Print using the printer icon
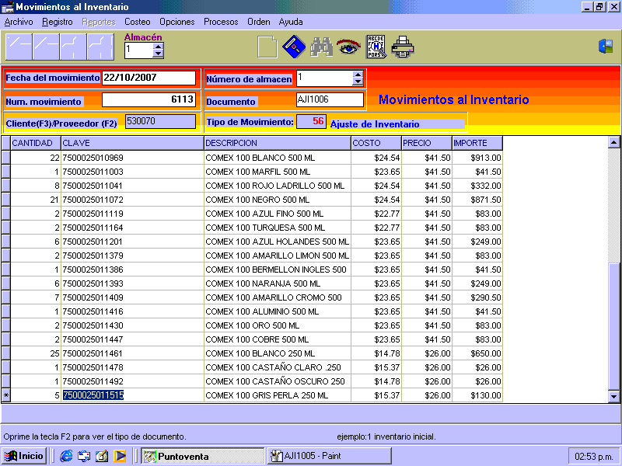Screen dimensions: 622x466 click(403, 47)
